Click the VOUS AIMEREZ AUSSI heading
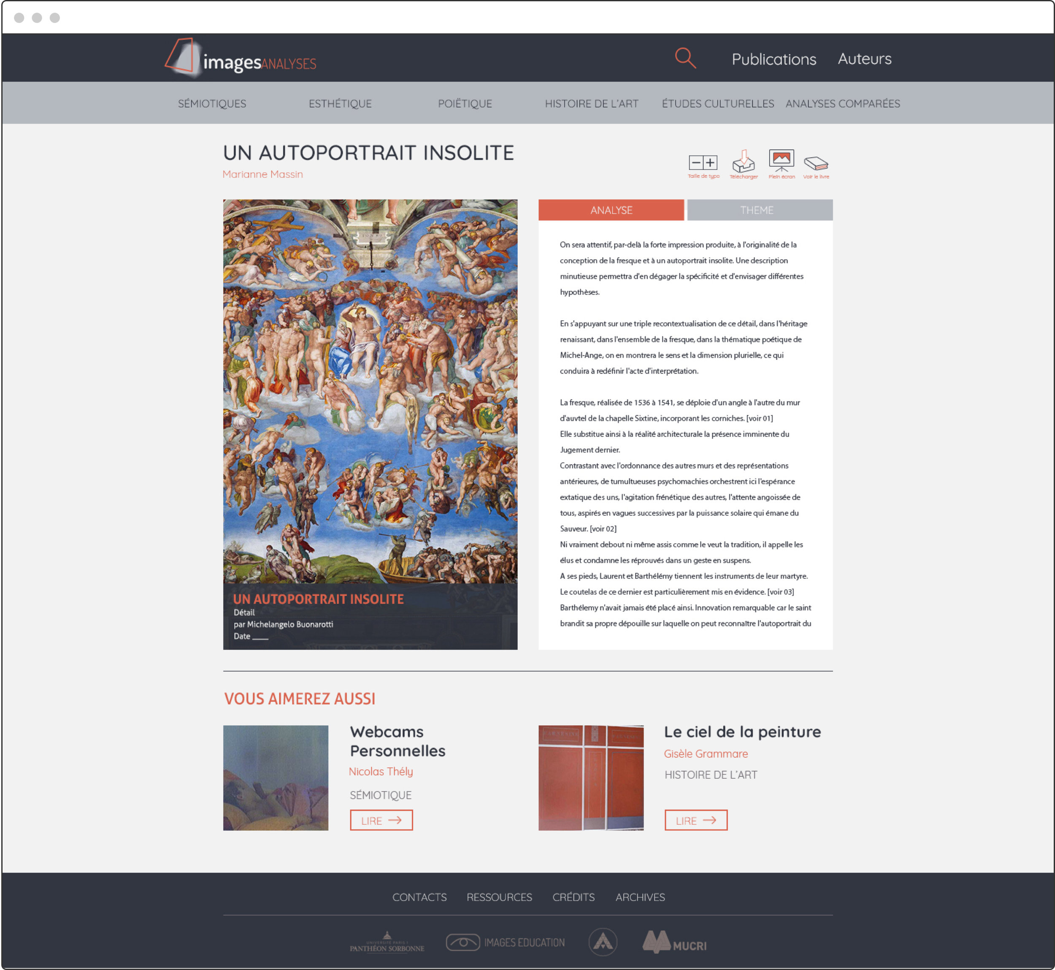This screenshot has height=970, width=1055. [x=299, y=699]
